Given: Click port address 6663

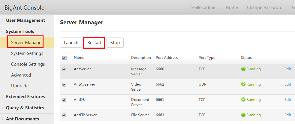Looking at the screenshot, I should (160, 115).
